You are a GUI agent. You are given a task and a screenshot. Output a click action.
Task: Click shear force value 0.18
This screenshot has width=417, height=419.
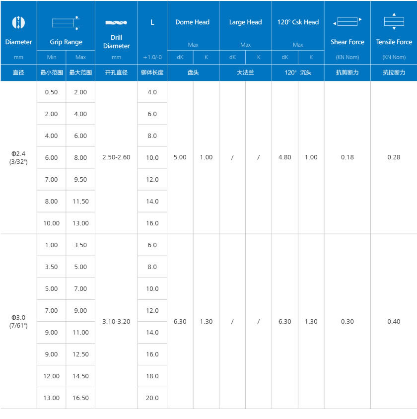coord(347,157)
